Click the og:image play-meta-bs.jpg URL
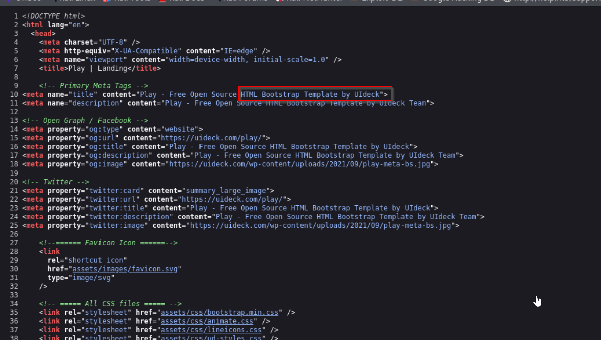The width and height of the screenshot is (601, 340). pyautogui.click(x=304, y=164)
